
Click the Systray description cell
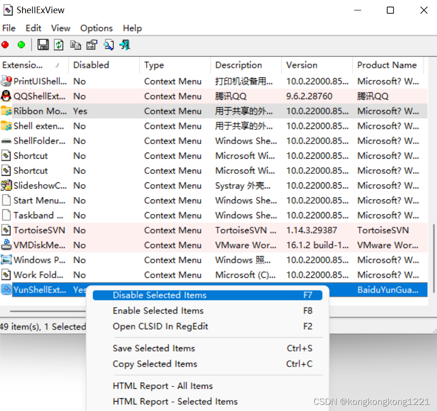243,186
